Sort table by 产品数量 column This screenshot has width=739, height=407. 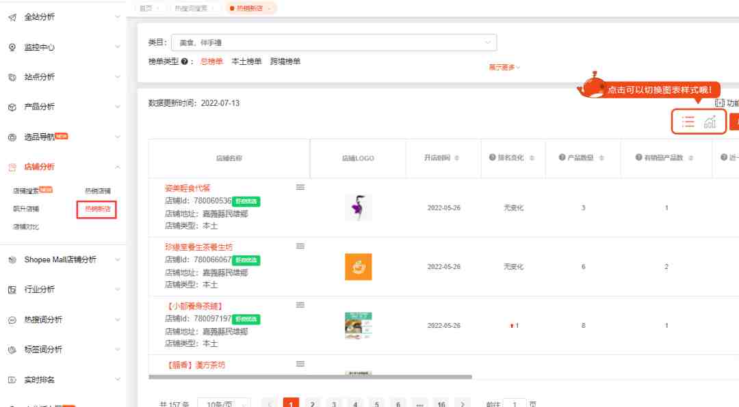pyautogui.click(x=601, y=158)
